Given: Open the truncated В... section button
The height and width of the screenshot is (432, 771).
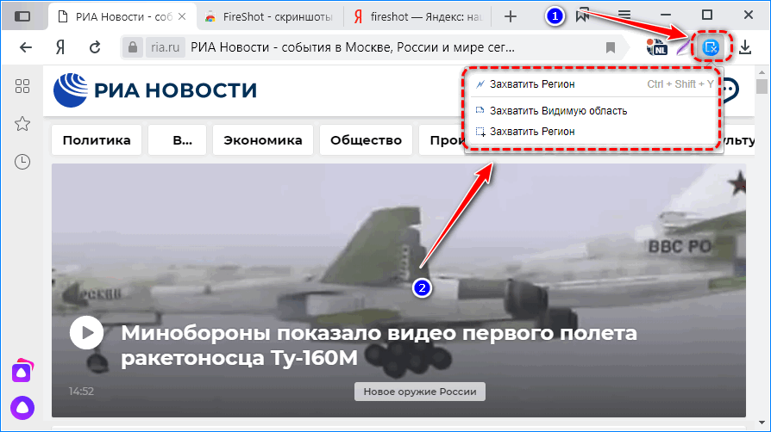Looking at the screenshot, I should click(x=177, y=140).
